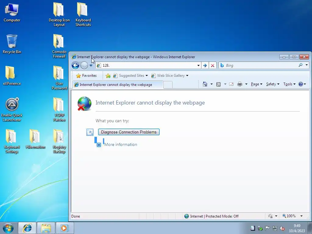The width and height of the screenshot is (312, 234).
Task: Expand the Feeds dropdown arrow
Action: click(x=225, y=84)
